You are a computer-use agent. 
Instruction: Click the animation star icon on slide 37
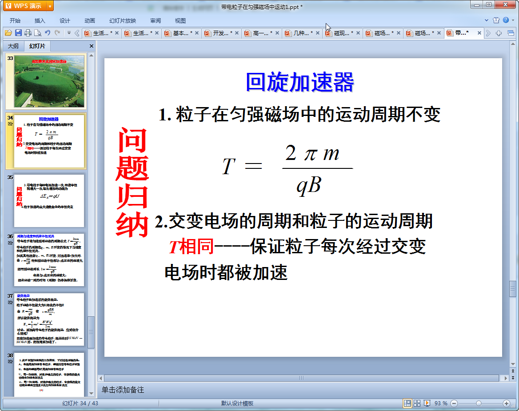(x=10, y=303)
